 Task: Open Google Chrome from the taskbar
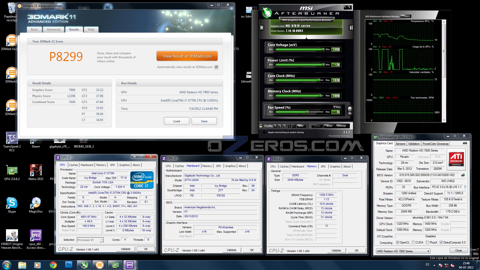pos(53,265)
